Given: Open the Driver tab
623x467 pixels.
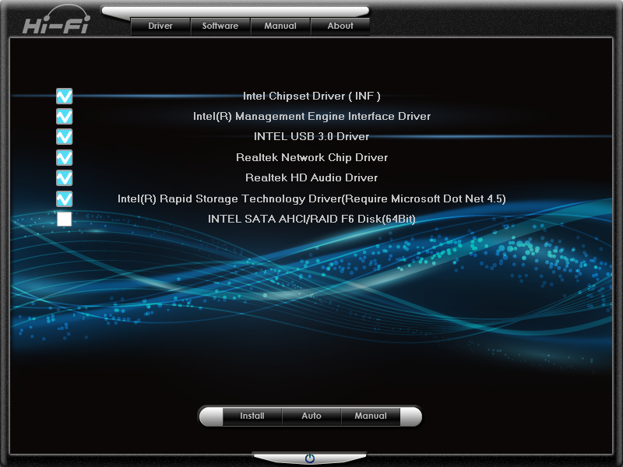Looking at the screenshot, I should click(160, 26).
